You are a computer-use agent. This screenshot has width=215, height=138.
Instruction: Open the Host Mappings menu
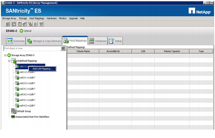point(37,18)
